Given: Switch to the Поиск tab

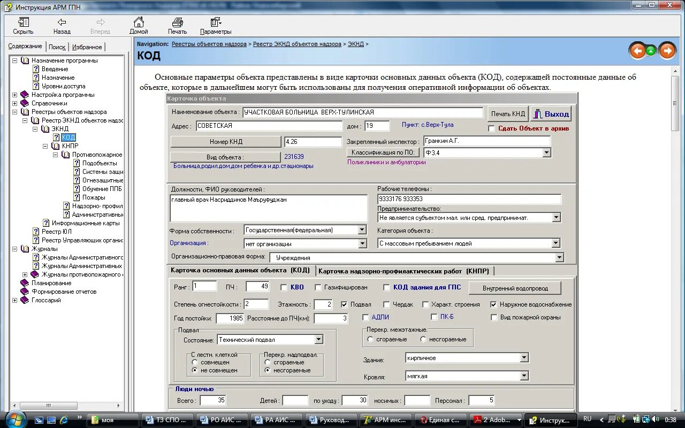Looking at the screenshot, I should pyautogui.click(x=57, y=47).
